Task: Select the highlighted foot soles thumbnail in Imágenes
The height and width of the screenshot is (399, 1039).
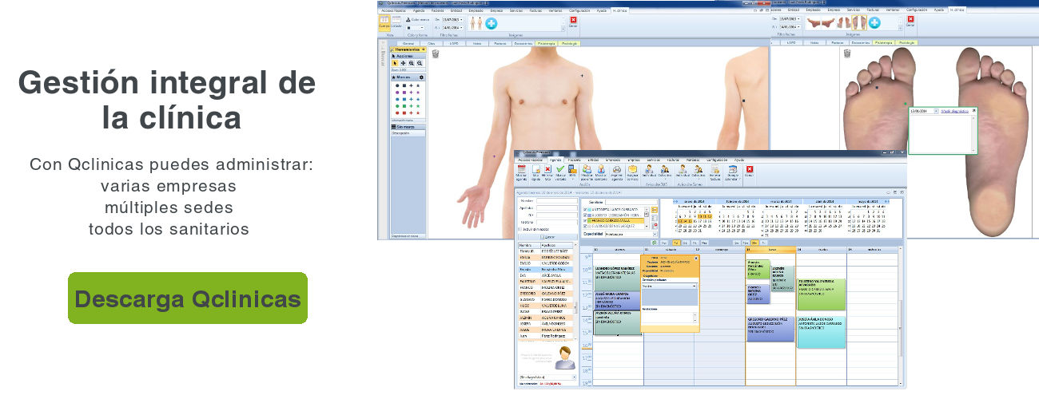Action: 859,22
